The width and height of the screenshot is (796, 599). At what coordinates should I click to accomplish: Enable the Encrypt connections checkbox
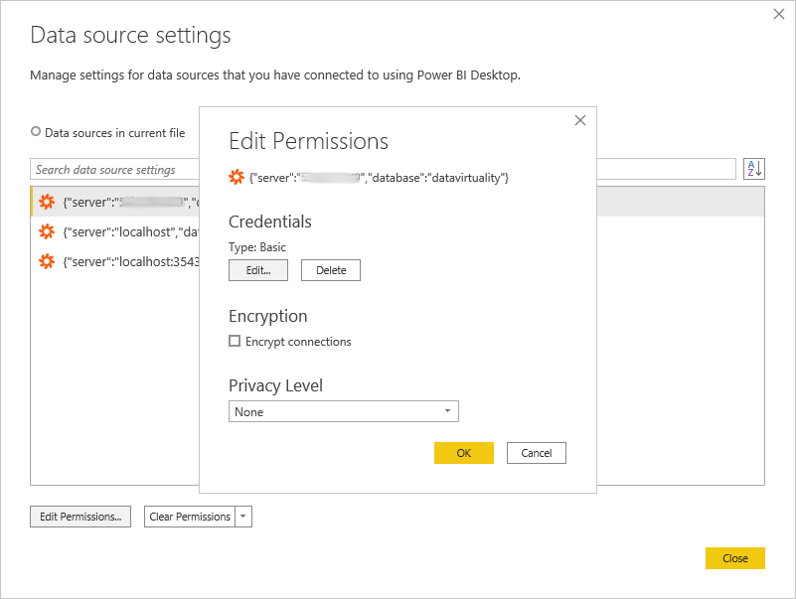click(x=235, y=341)
